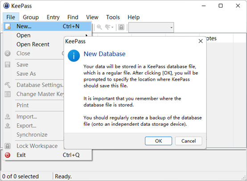Screen dimensions: 247x181
Task: Choose Exit from File menu
Action: pyautogui.click(x=47, y=155)
